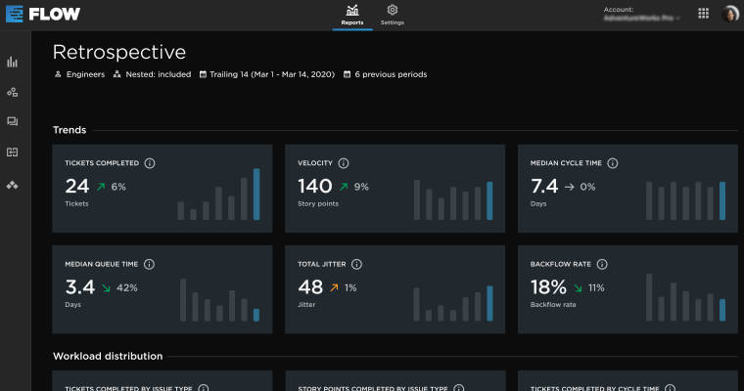Open the Reports tab
Screen dimensions: 744x391
(x=352, y=16)
